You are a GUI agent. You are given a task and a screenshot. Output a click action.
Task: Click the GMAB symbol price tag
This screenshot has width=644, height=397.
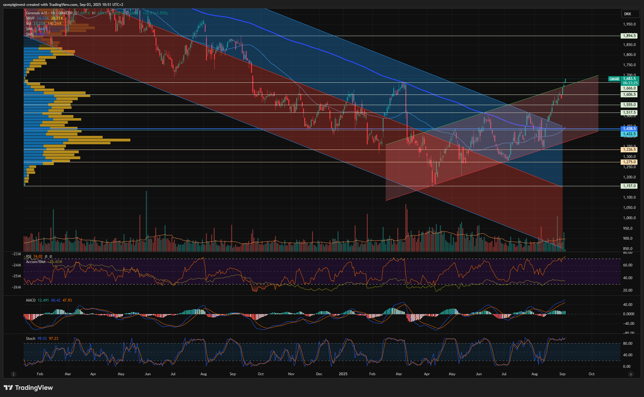pyautogui.click(x=614, y=79)
